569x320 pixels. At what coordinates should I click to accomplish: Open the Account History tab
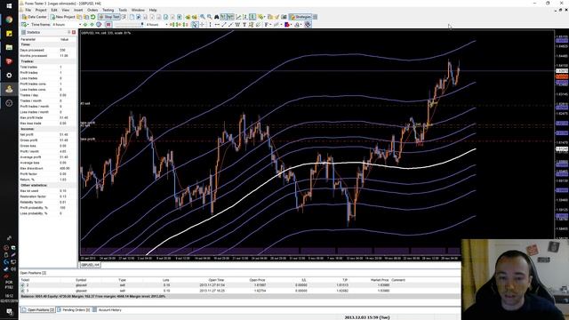108,310
